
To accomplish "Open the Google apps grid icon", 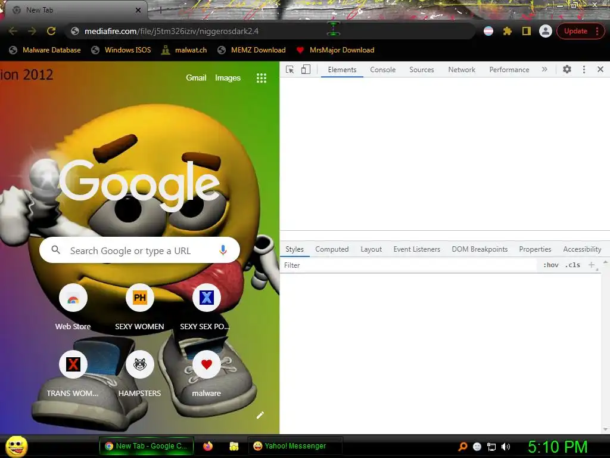I will 262,78.
